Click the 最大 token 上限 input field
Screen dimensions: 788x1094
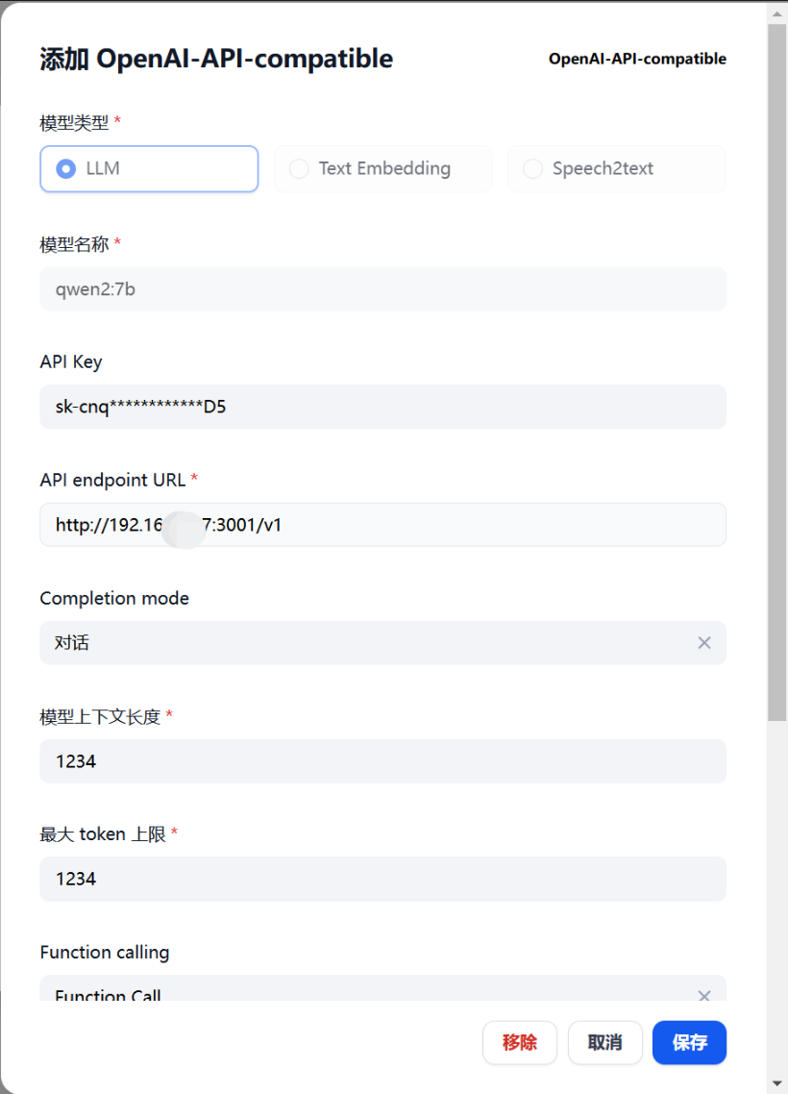(x=382, y=879)
